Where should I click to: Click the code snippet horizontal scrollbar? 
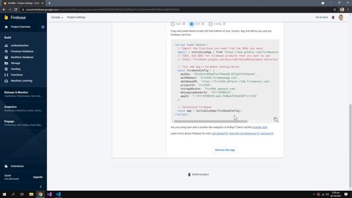[x=210, y=122]
